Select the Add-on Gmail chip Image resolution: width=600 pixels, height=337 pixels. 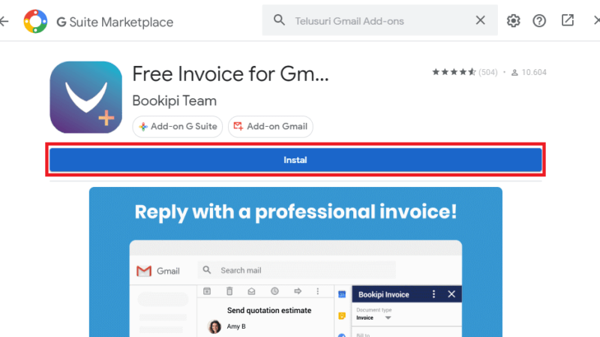(271, 126)
